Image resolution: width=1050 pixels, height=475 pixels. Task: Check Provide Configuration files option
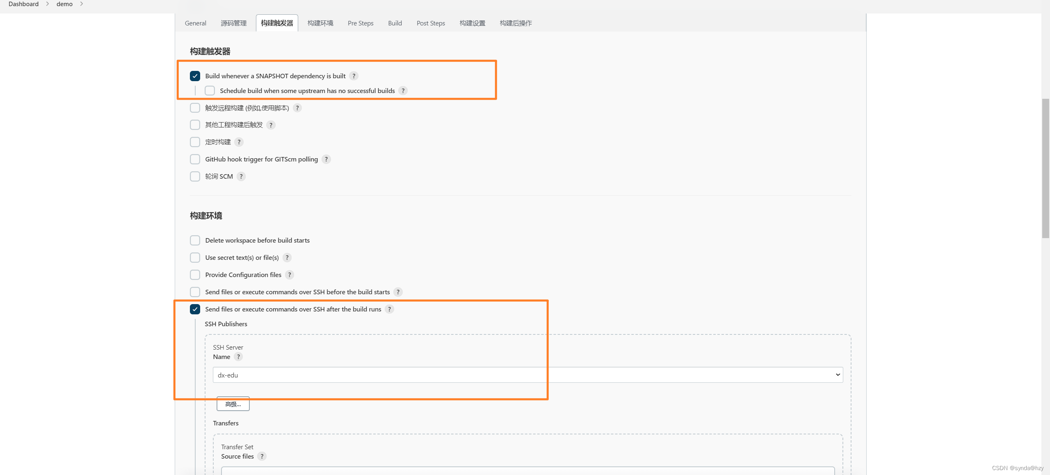pyautogui.click(x=195, y=275)
